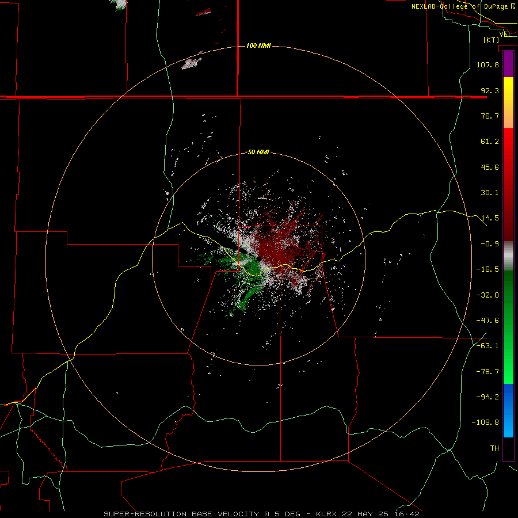Select the -47.6 legend value

pyautogui.click(x=487, y=321)
